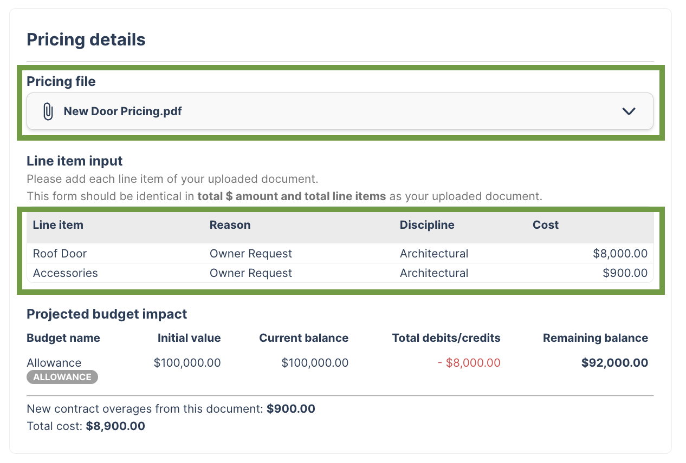Select the Accessories line item
Screen dimensions: 686x463
[x=65, y=273]
